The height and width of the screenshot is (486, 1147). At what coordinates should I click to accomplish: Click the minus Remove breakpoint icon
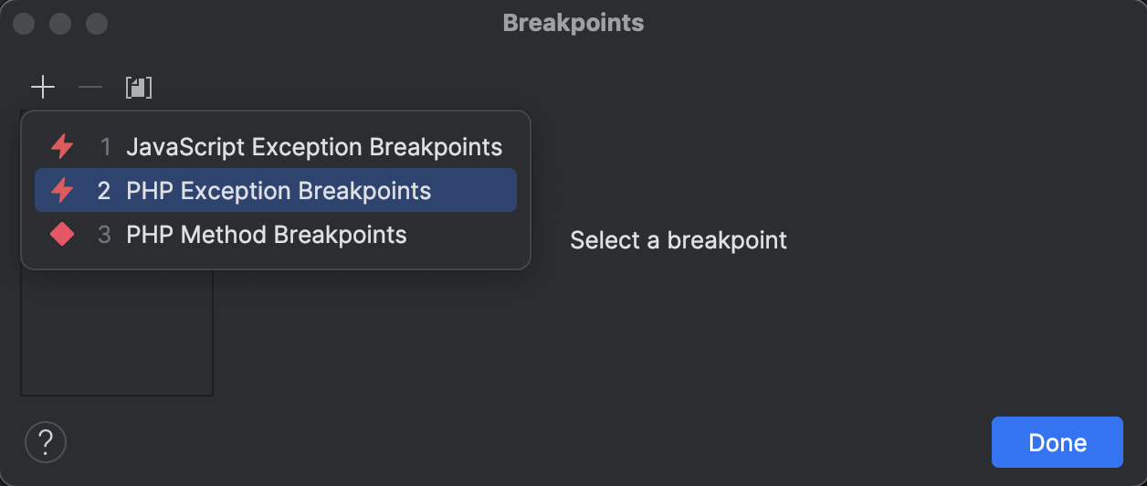click(x=90, y=88)
